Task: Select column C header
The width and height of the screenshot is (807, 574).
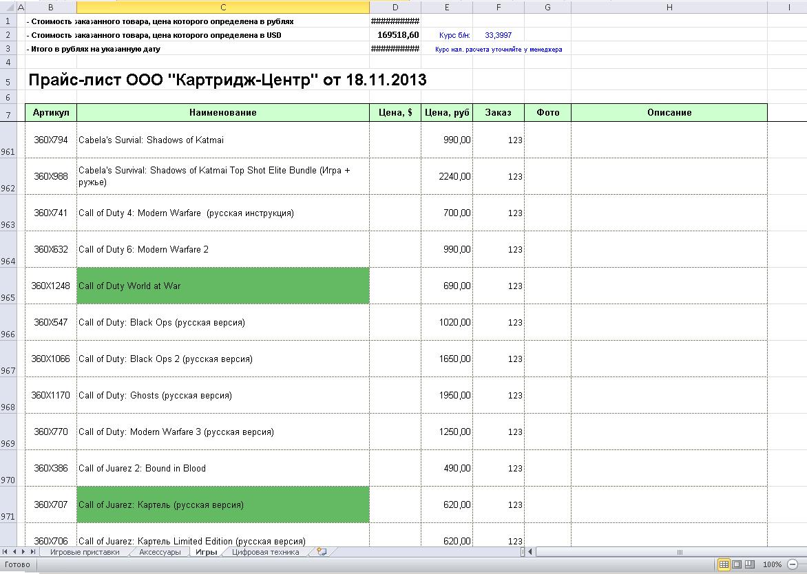Action: [x=223, y=7]
